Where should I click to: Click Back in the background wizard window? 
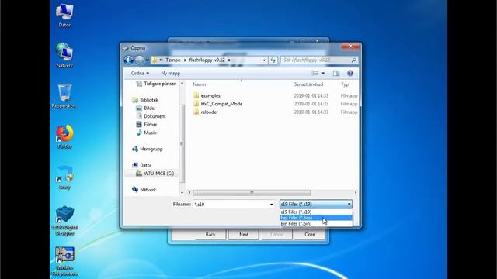pos(210,235)
